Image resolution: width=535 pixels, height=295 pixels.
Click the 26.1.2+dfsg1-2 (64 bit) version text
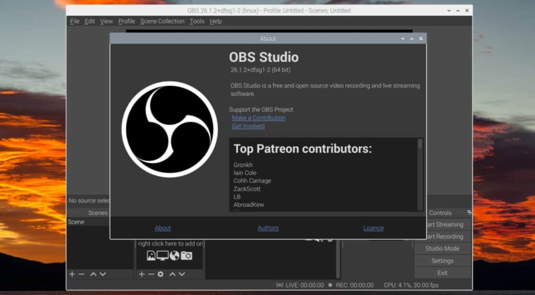pos(260,70)
